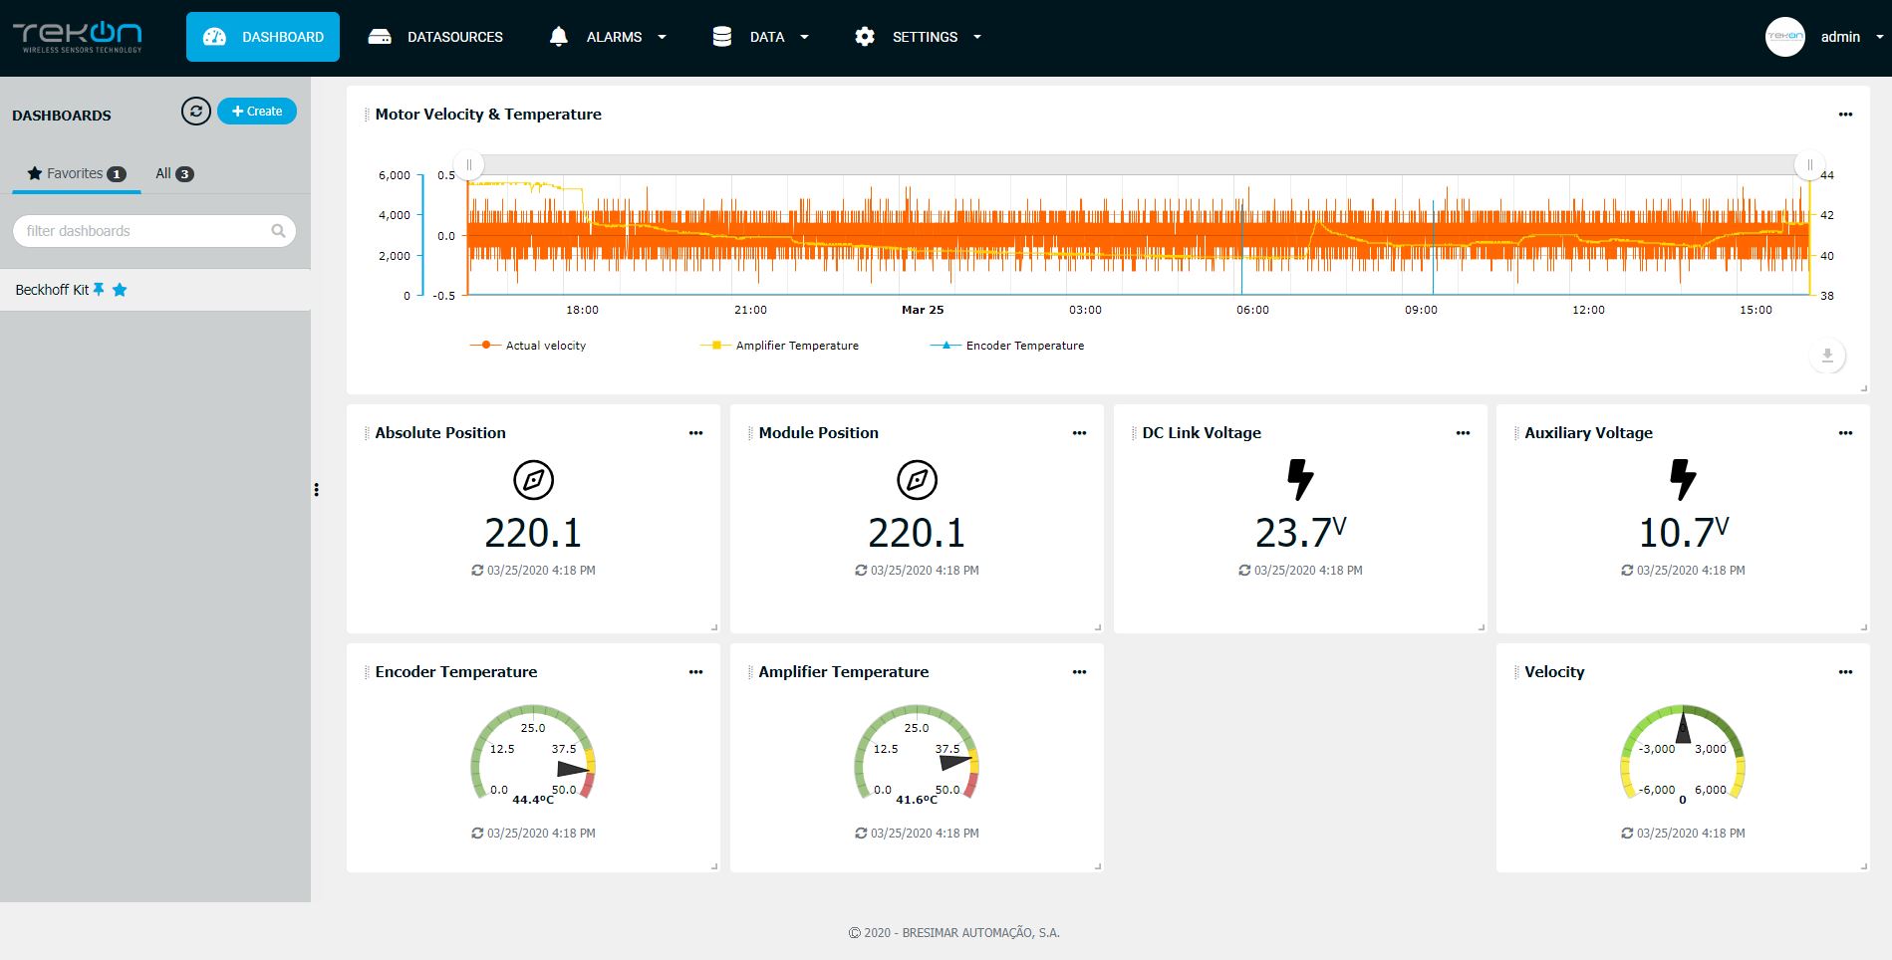Viewport: 1892px width, 960px height.
Task: Click the Absolute Position widget resize corner
Action: [714, 627]
